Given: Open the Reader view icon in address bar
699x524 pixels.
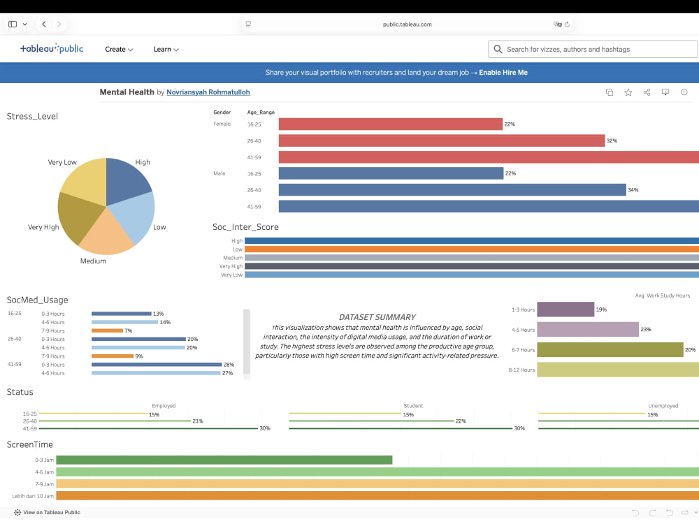Looking at the screenshot, I should coord(248,24).
